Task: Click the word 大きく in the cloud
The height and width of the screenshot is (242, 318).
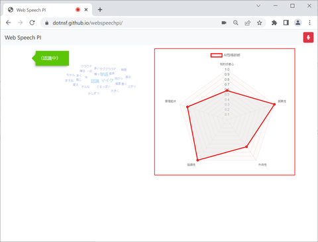Action: tap(115, 91)
